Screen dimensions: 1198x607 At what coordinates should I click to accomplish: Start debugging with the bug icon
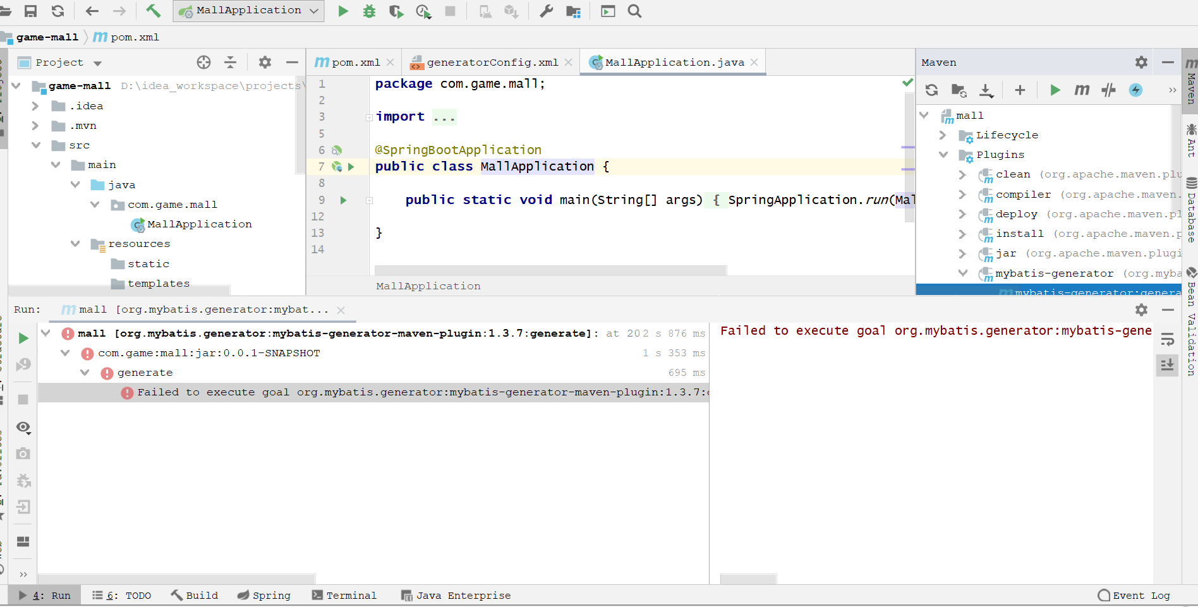(370, 11)
